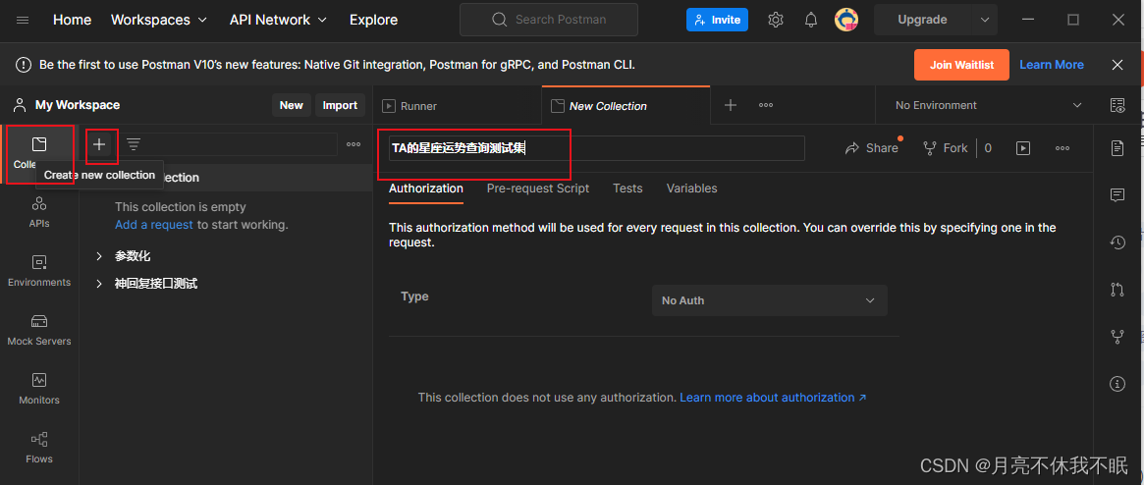Image resolution: width=1144 pixels, height=485 pixels.
Task: Open the No Environment selector
Action: coord(989,105)
